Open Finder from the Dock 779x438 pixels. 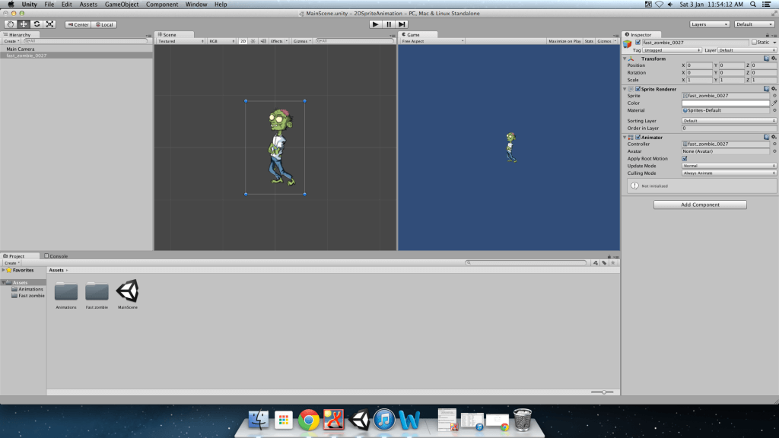tap(259, 420)
